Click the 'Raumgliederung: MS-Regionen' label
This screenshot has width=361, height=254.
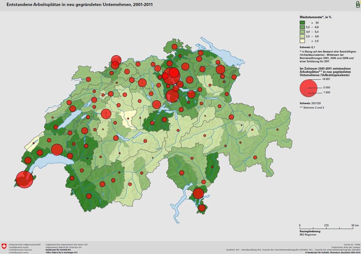(310, 232)
